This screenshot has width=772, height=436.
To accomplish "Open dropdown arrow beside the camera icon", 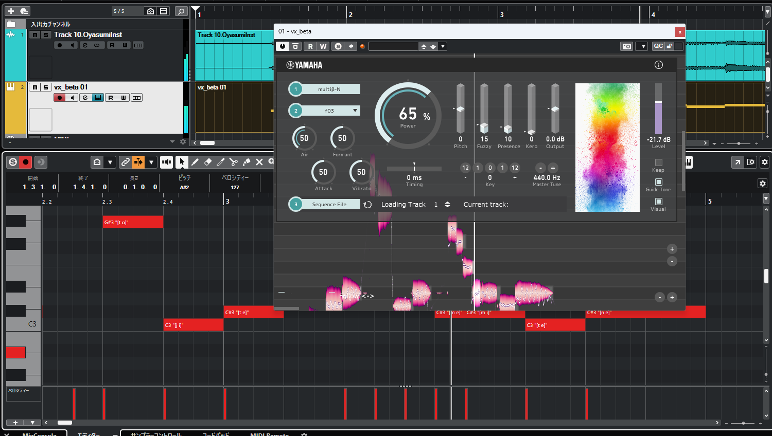I will pyautogui.click(x=641, y=46).
